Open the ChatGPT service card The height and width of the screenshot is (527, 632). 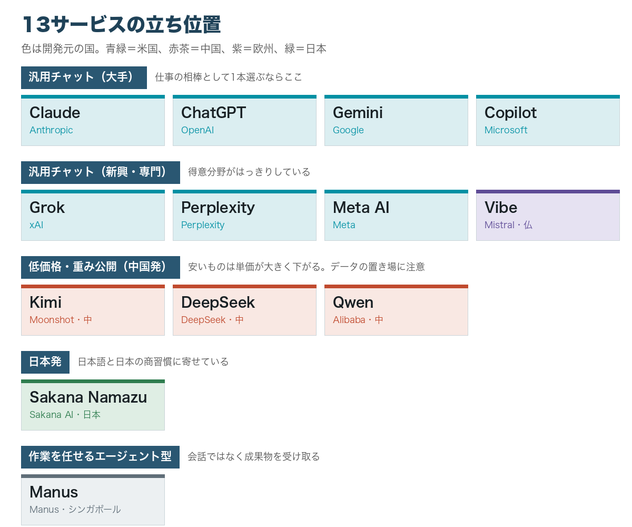point(244,120)
